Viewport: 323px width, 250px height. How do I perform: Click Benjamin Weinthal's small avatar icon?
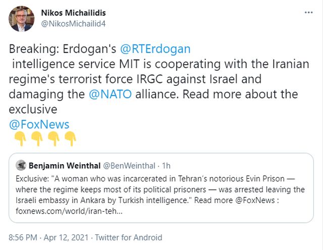(x=21, y=165)
